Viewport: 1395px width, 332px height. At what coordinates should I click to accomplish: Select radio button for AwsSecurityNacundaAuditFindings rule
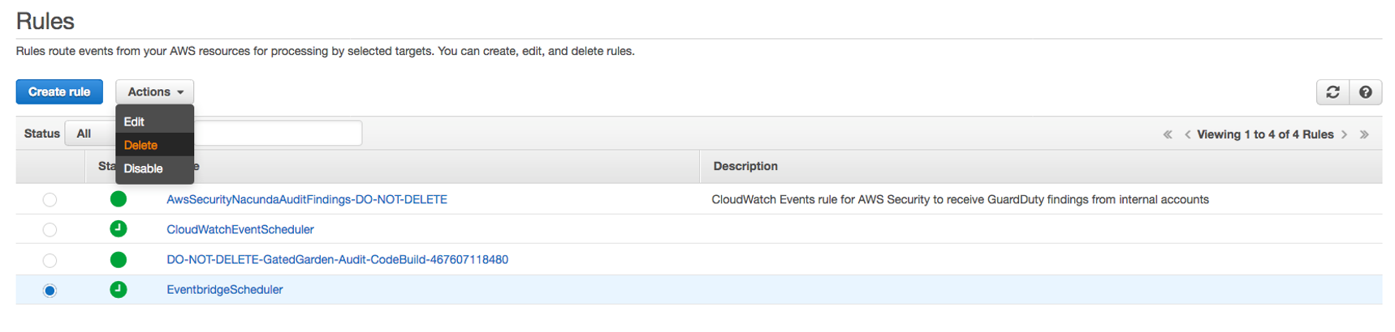click(x=50, y=200)
